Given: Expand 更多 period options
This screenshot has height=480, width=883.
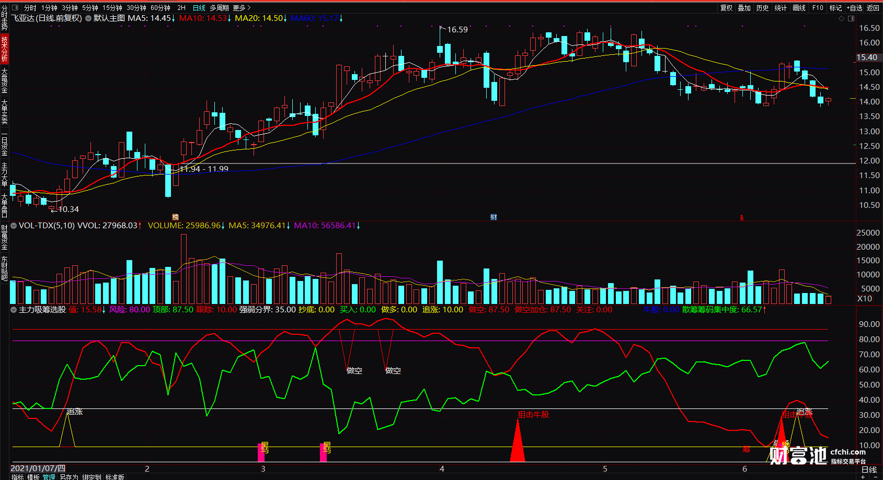Looking at the screenshot, I should tap(242, 8).
